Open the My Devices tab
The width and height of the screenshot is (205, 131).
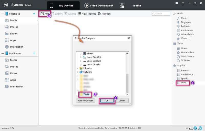click(x=63, y=5)
